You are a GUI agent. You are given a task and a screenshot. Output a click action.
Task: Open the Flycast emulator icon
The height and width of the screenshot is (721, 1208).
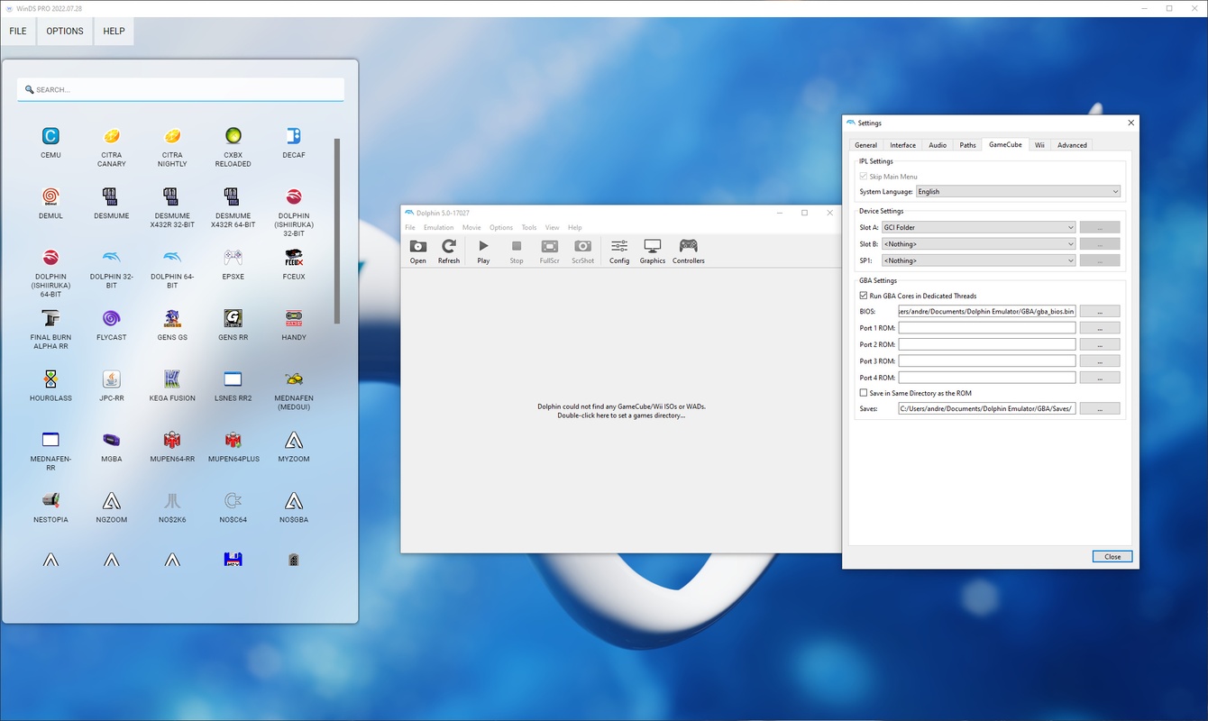[x=112, y=319]
